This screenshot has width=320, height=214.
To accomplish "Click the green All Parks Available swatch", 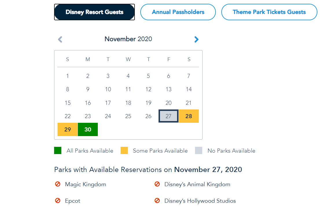I will (58, 151).
